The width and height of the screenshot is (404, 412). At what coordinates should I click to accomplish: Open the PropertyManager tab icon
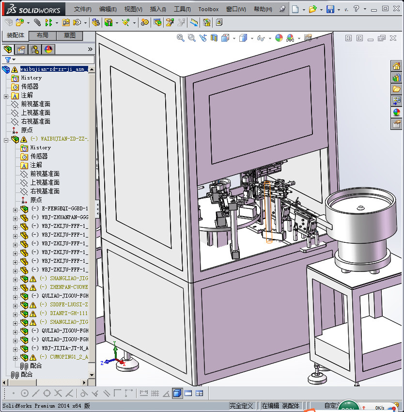[x=21, y=49]
